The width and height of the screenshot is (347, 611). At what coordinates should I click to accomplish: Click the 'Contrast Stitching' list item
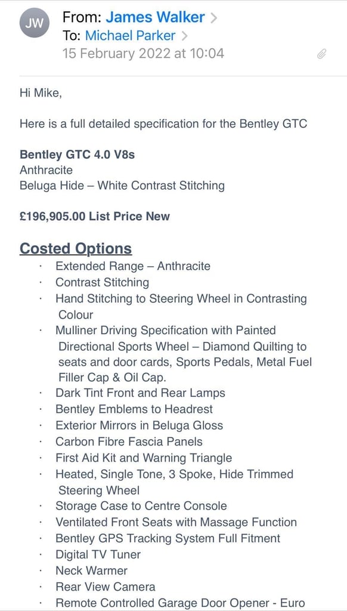102,282
